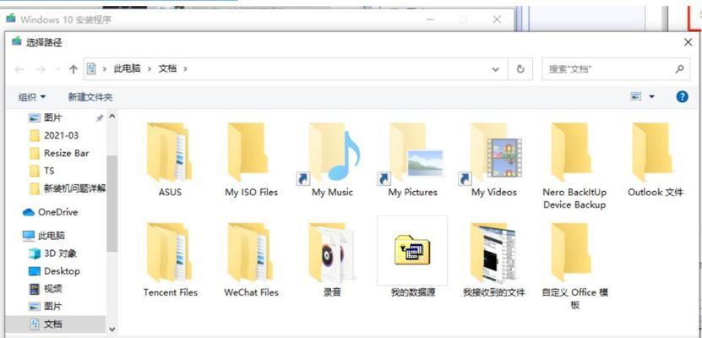Image resolution: width=702 pixels, height=338 pixels.
Task: Click sidebar scrollbar down arrow
Action: pos(112,330)
